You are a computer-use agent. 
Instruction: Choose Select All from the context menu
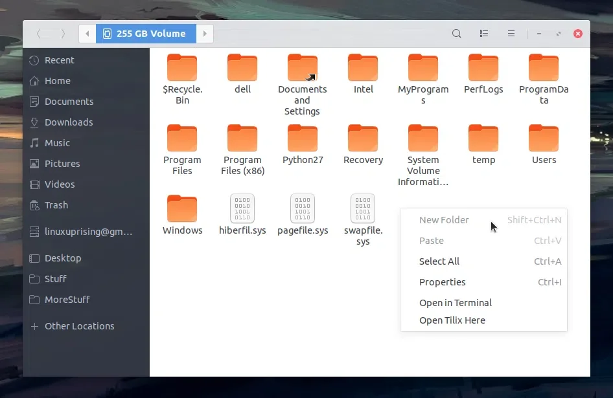tap(439, 261)
